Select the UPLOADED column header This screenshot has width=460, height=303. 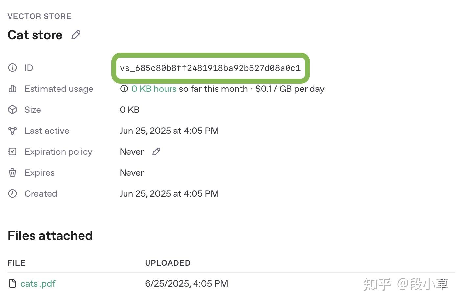click(168, 263)
